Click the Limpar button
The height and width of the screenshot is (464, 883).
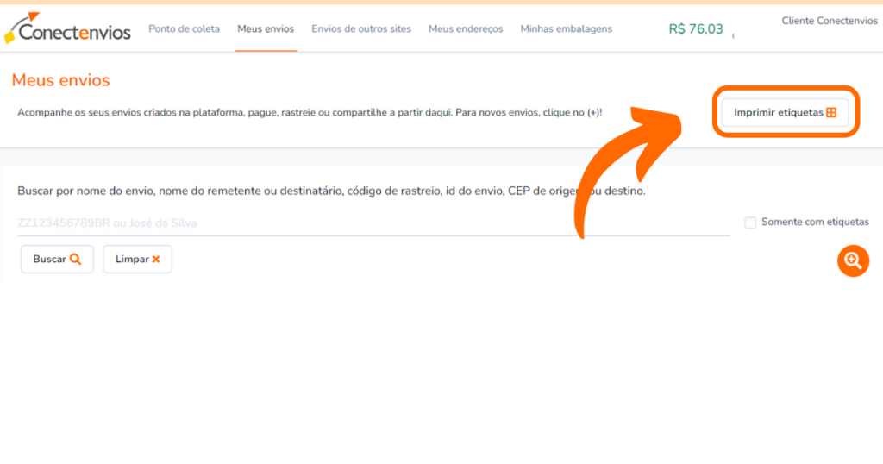pos(137,259)
